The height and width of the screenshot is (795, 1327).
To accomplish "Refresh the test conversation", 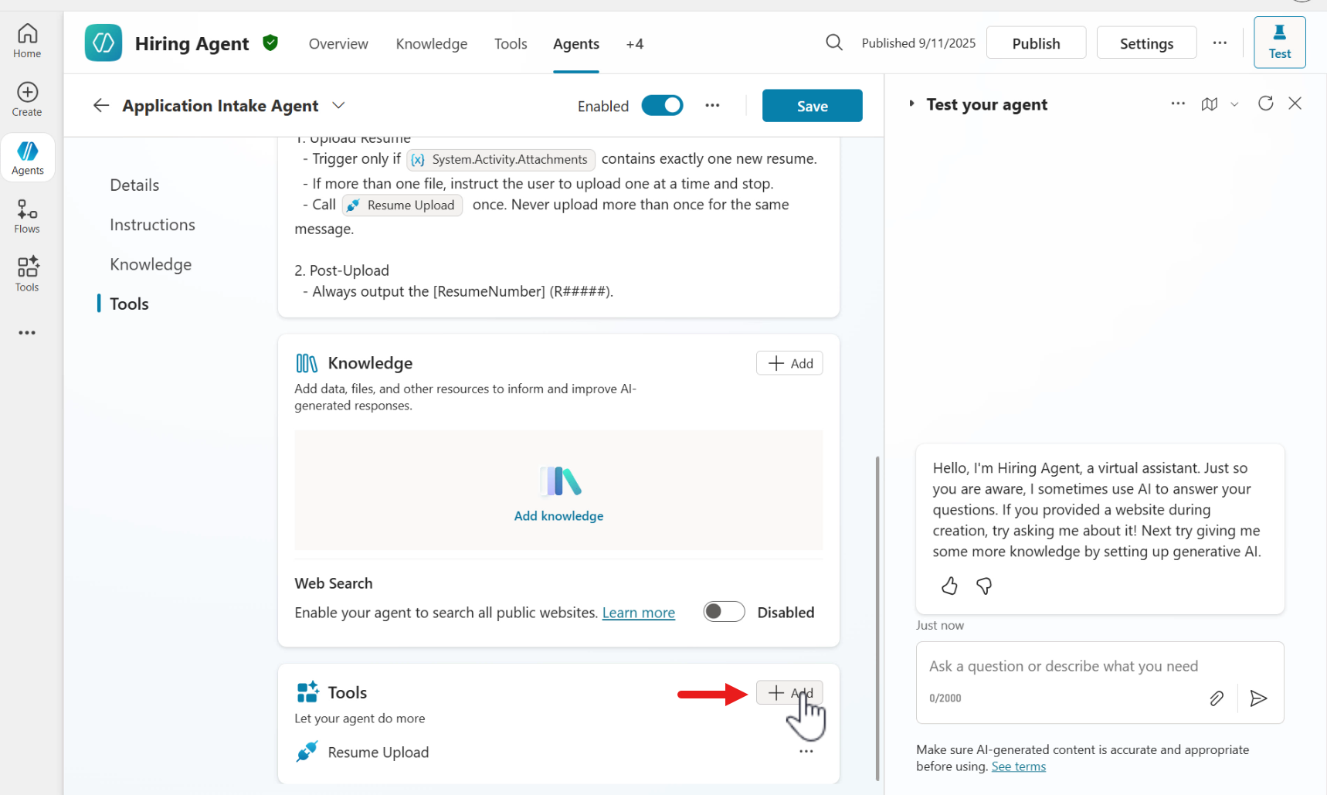I will point(1265,104).
